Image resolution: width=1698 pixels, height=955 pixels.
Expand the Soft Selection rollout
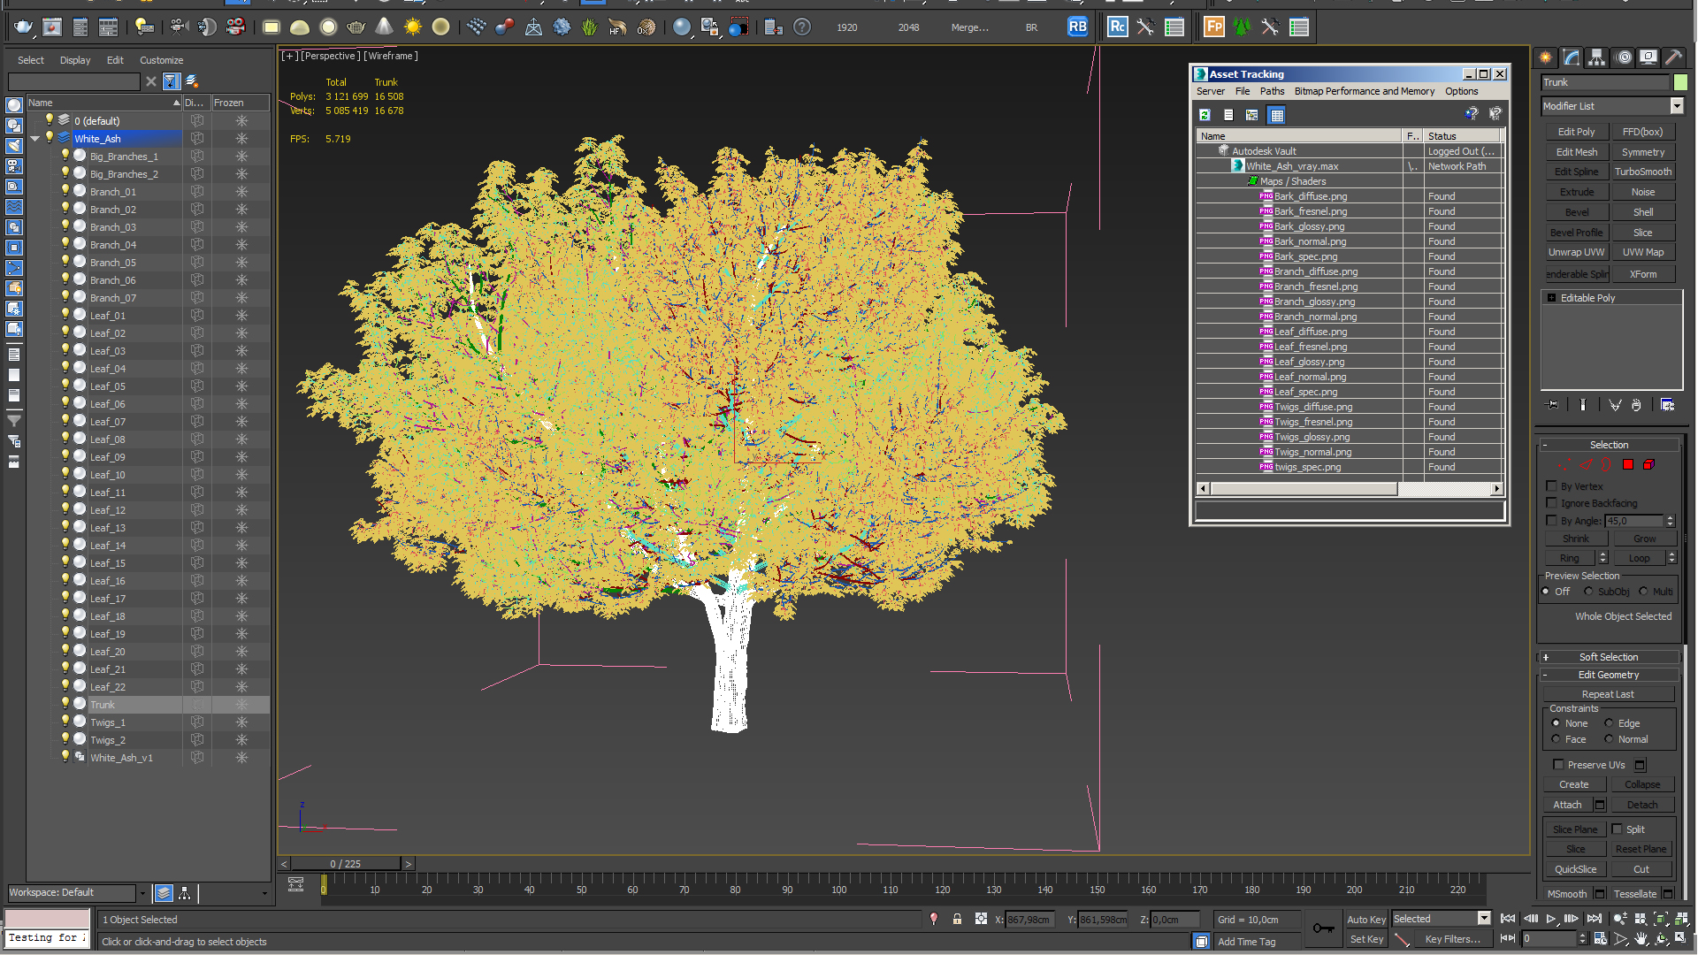1609,657
